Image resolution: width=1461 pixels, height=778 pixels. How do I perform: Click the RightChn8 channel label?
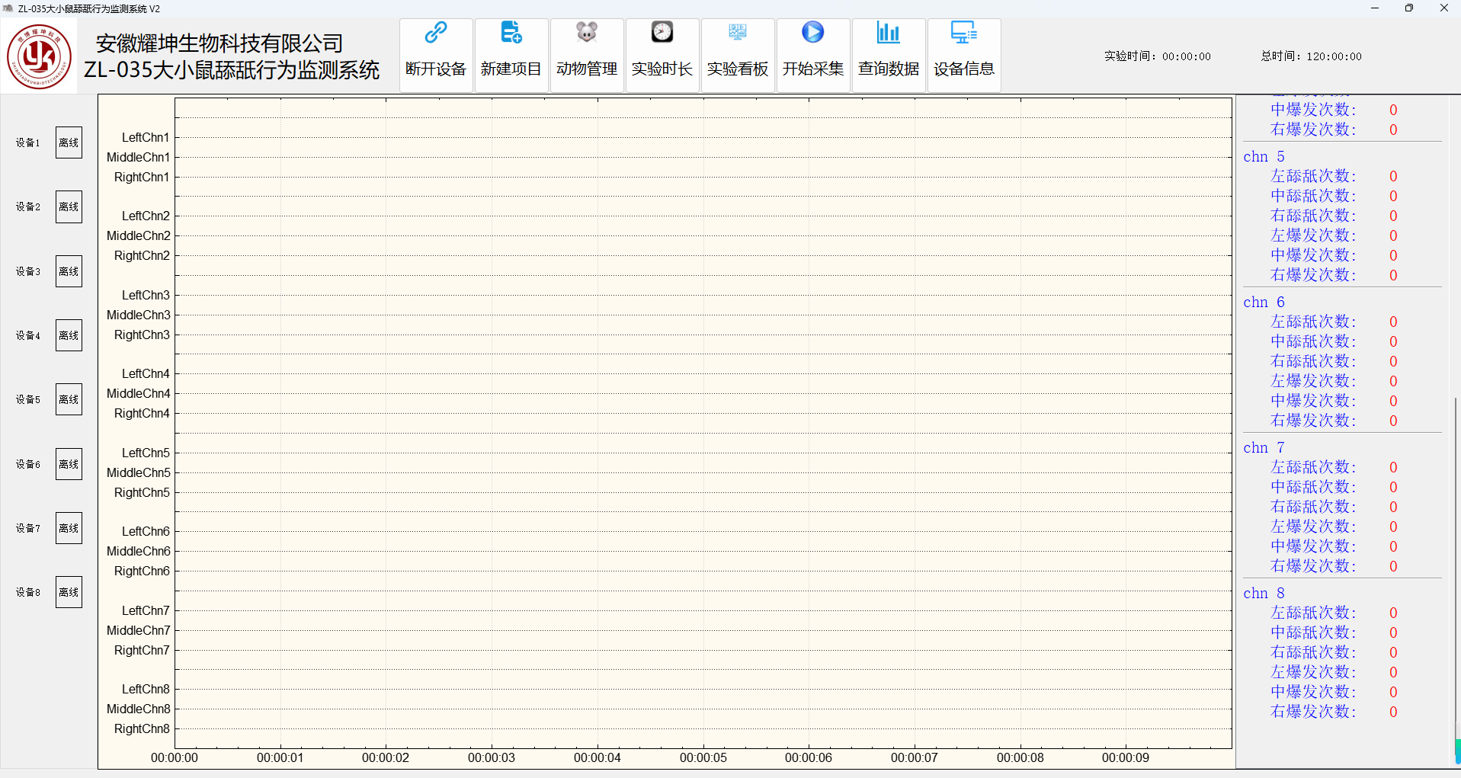pyautogui.click(x=142, y=728)
